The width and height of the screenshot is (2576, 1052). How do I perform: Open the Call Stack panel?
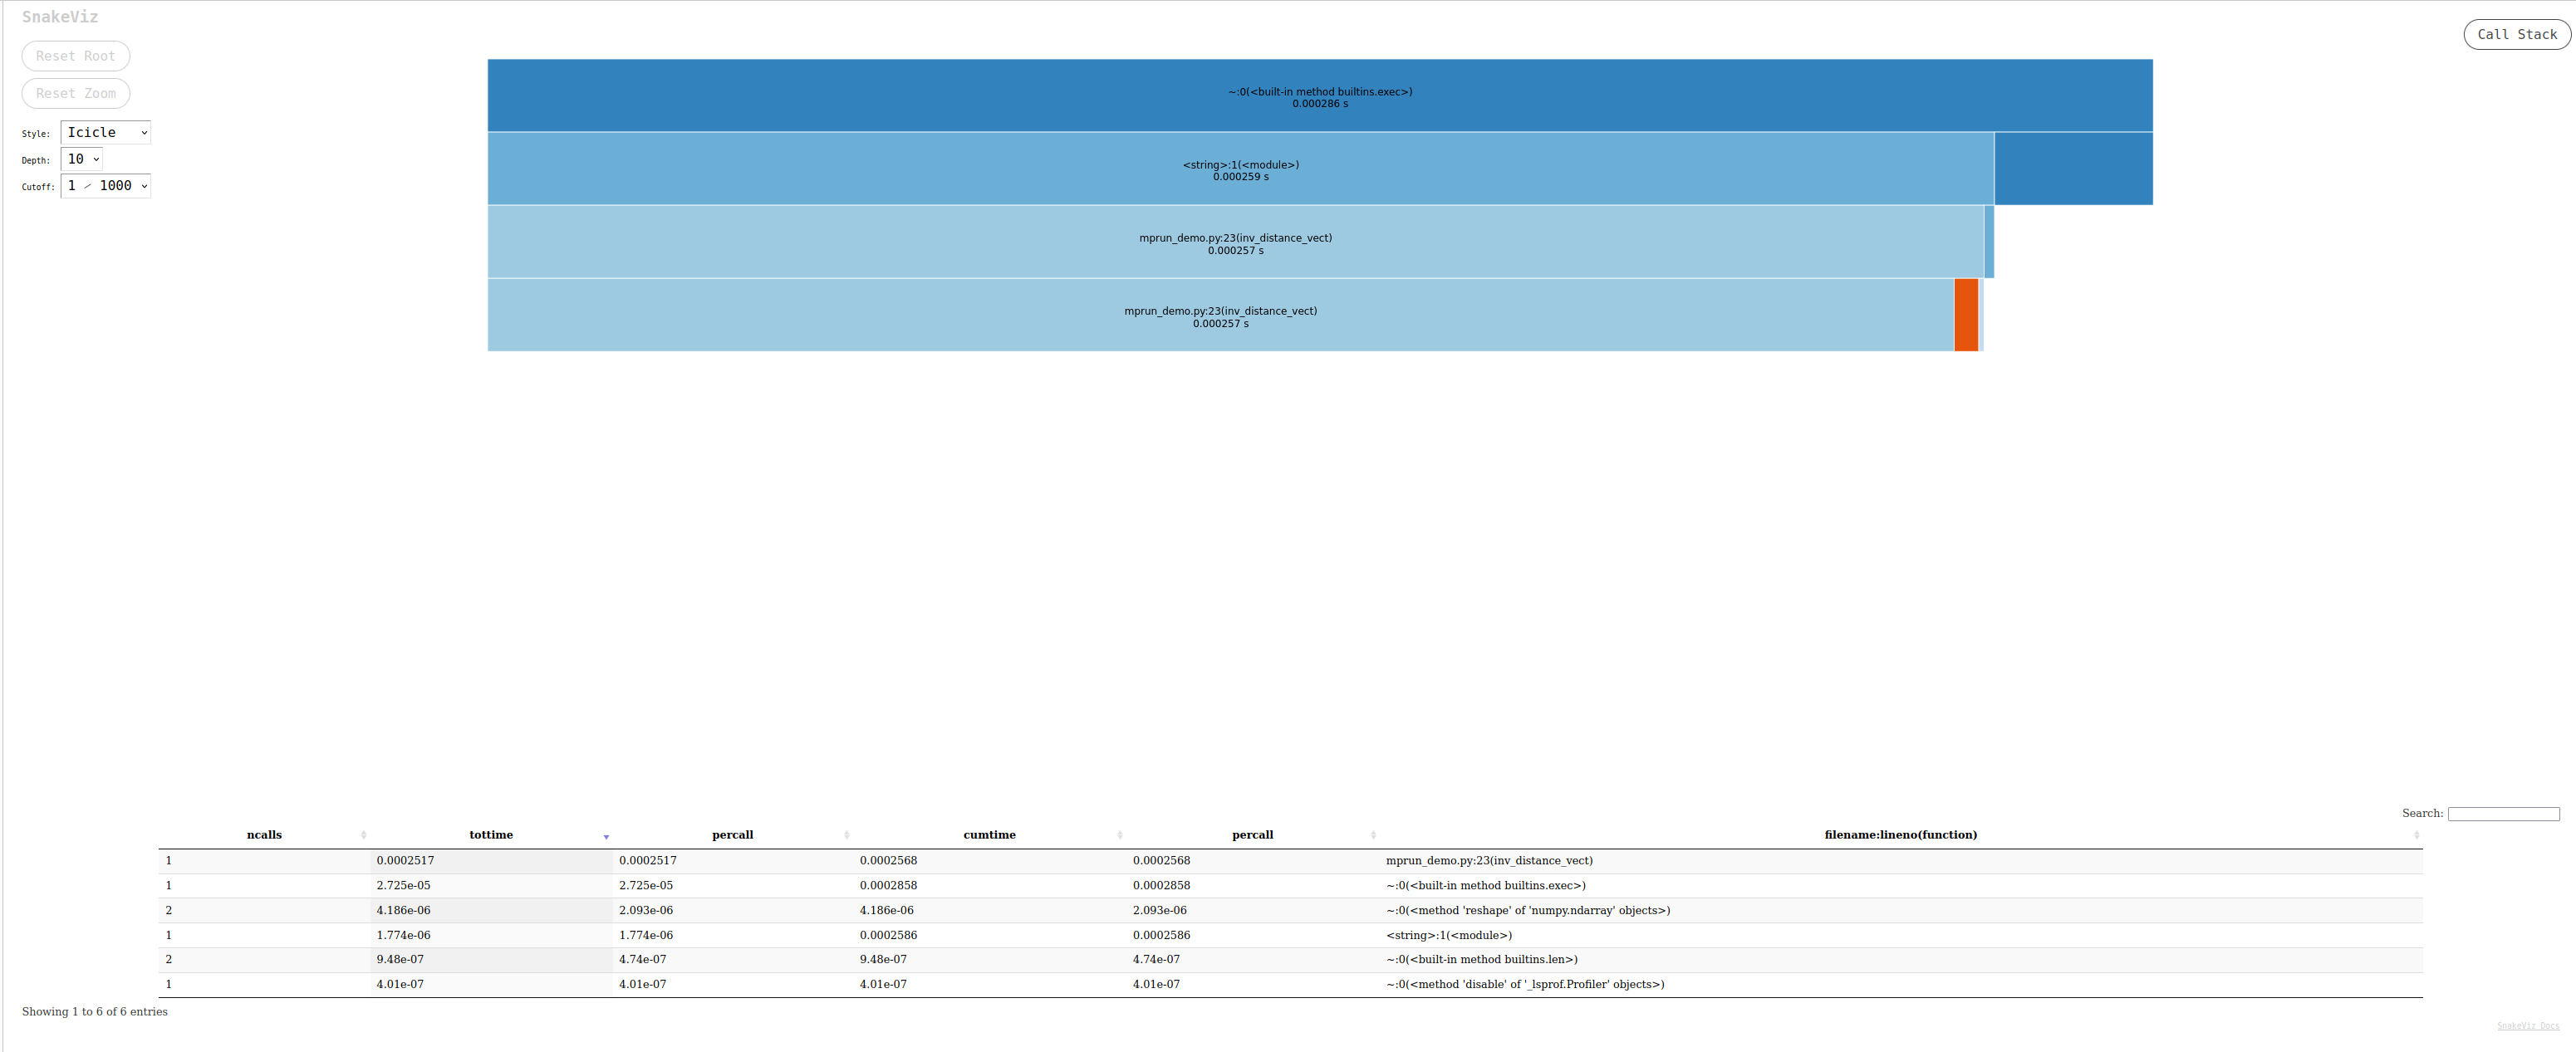pyautogui.click(x=2516, y=34)
